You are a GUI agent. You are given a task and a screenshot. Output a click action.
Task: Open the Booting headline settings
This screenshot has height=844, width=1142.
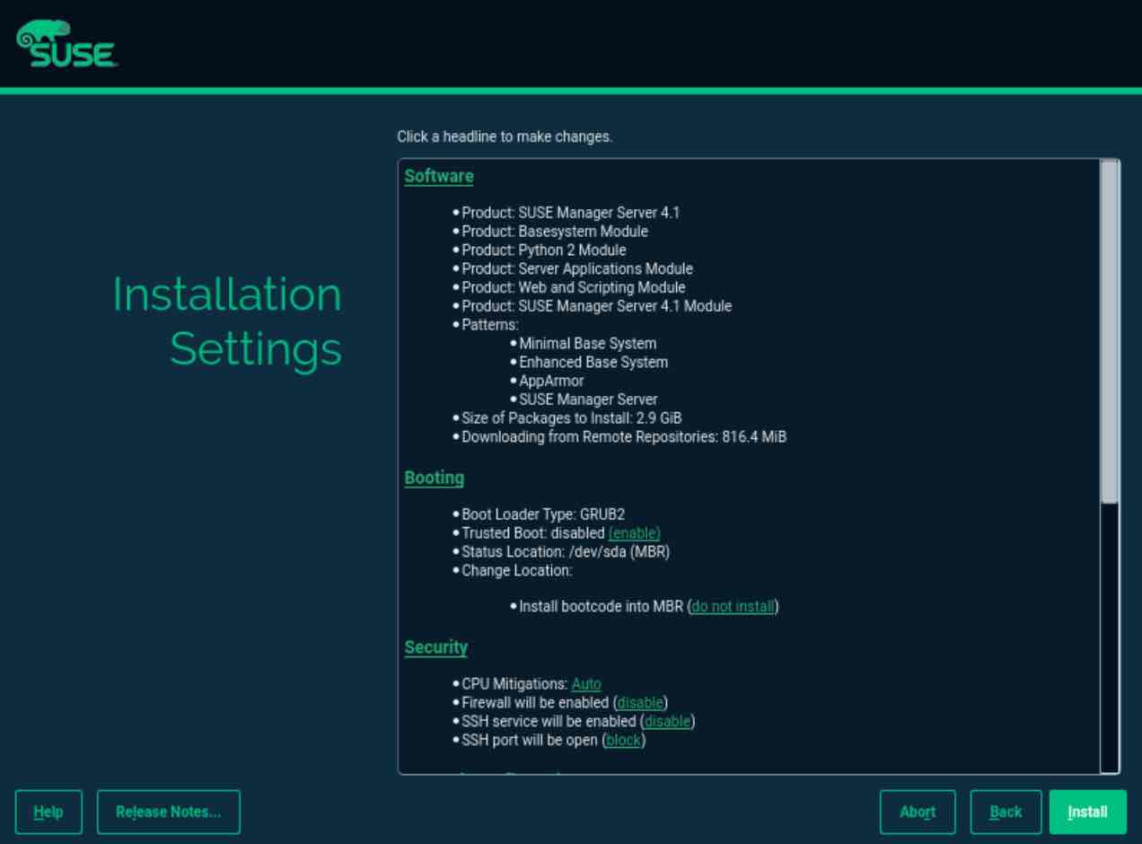click(435, 478)
